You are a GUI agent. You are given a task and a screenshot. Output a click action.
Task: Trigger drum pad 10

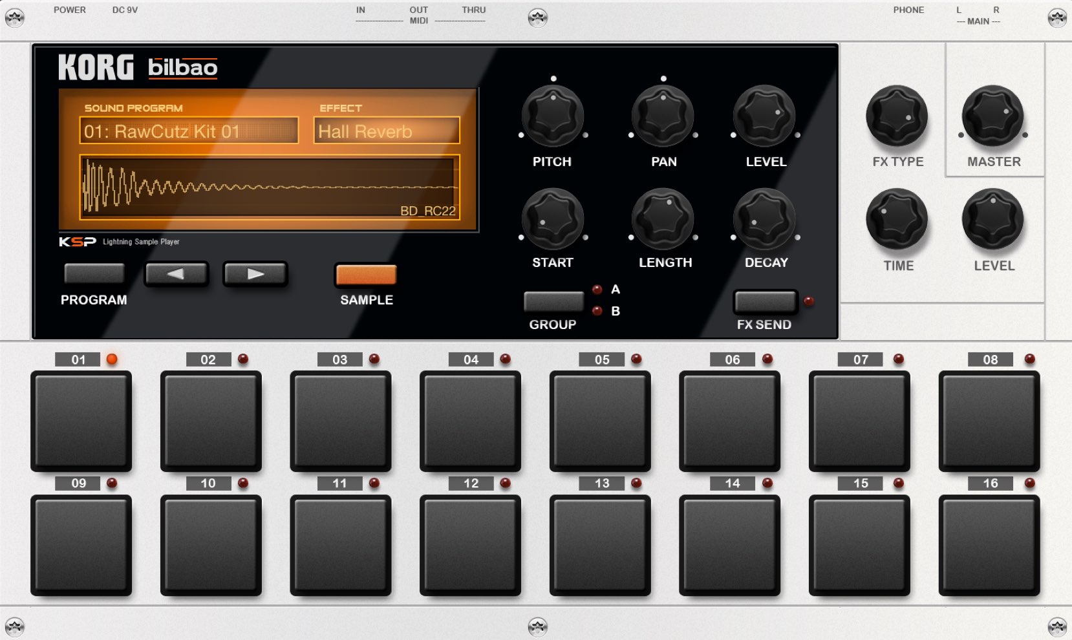pos(211,545)
